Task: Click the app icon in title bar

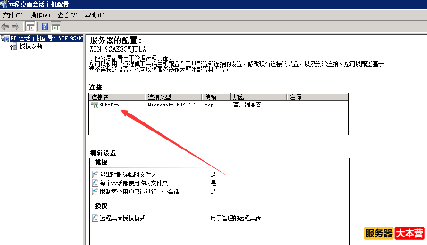Action: (3, 4)
